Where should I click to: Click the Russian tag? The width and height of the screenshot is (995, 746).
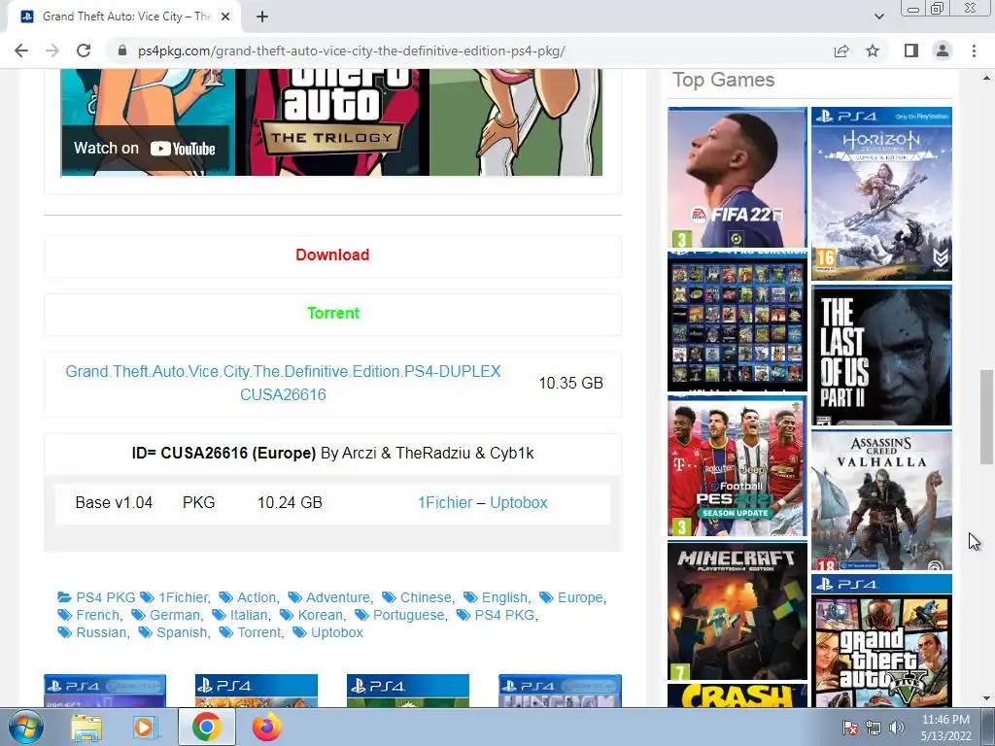101,633
